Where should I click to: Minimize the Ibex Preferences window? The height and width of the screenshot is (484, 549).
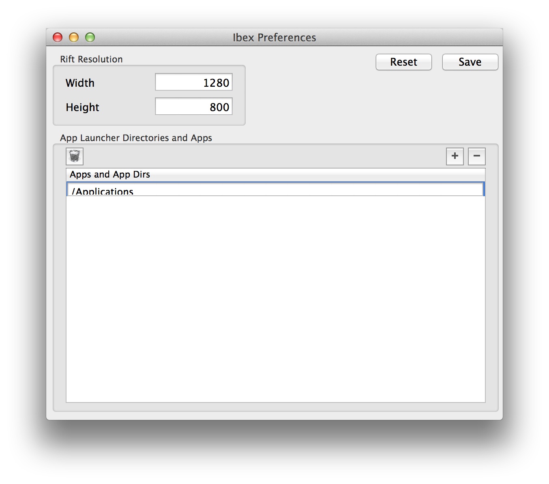(74, 37)
